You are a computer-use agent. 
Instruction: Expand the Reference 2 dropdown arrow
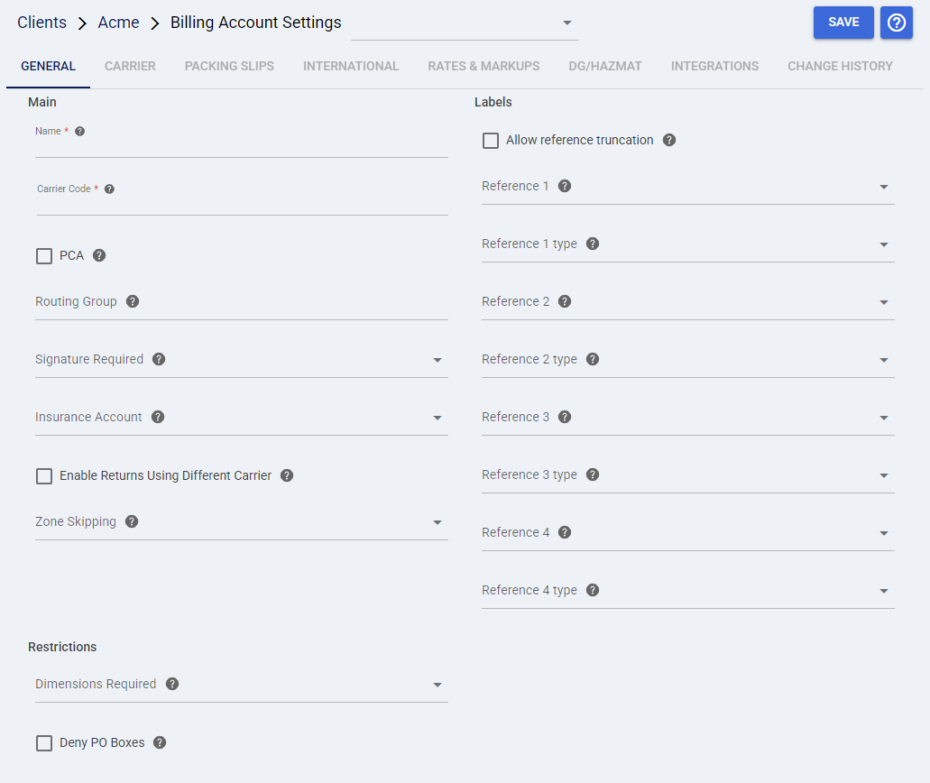tap(884, 302)
